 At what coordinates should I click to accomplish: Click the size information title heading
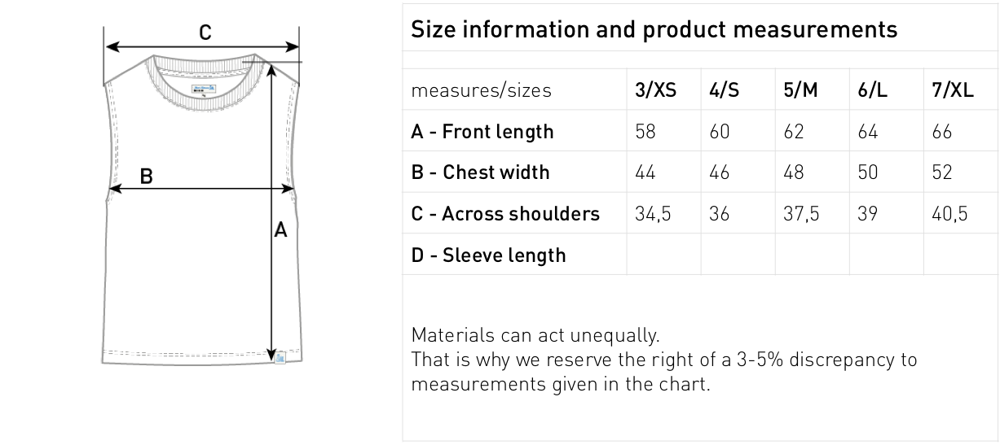pos(654,30)
